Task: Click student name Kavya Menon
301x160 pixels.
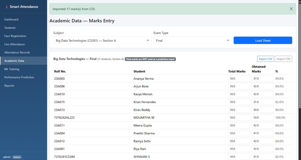Action: pyautogui.click(x=143, y=94)
